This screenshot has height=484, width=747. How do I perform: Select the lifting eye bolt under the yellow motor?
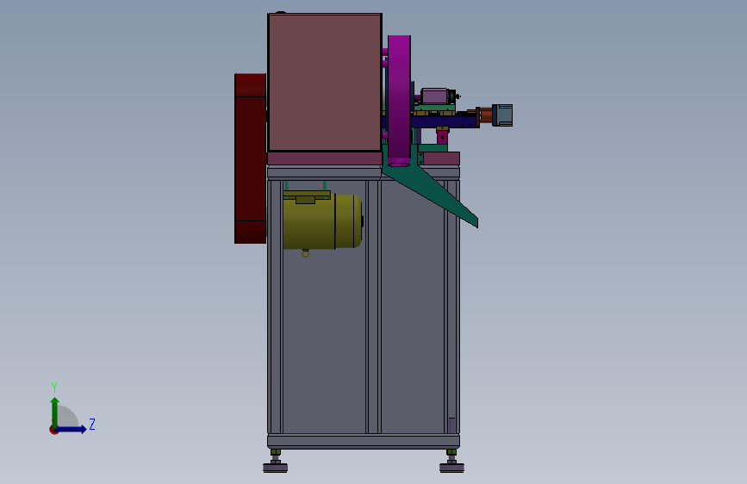[x=306, y=253]
